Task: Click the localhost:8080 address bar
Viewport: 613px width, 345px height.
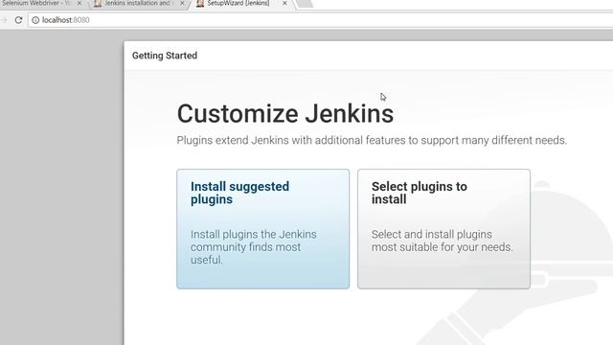Action: click(x=321, y=20)
